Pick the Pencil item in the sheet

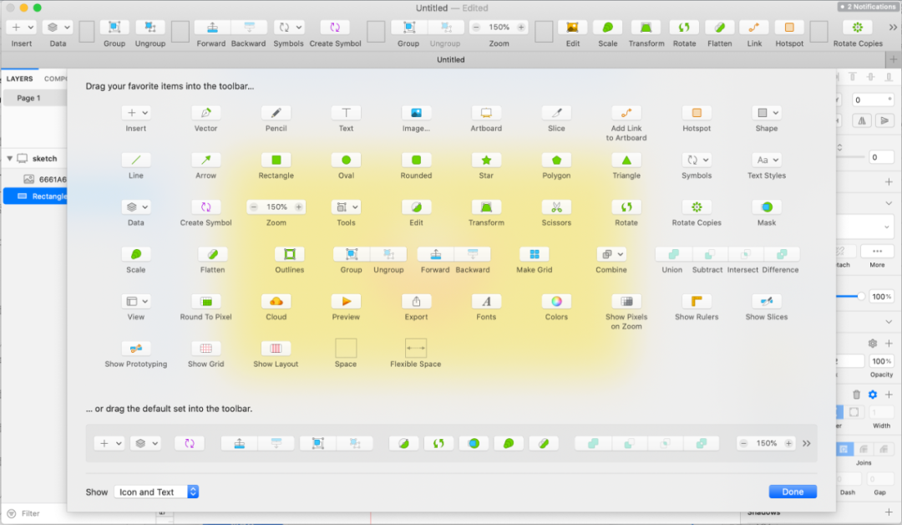(x=276, y=113)
